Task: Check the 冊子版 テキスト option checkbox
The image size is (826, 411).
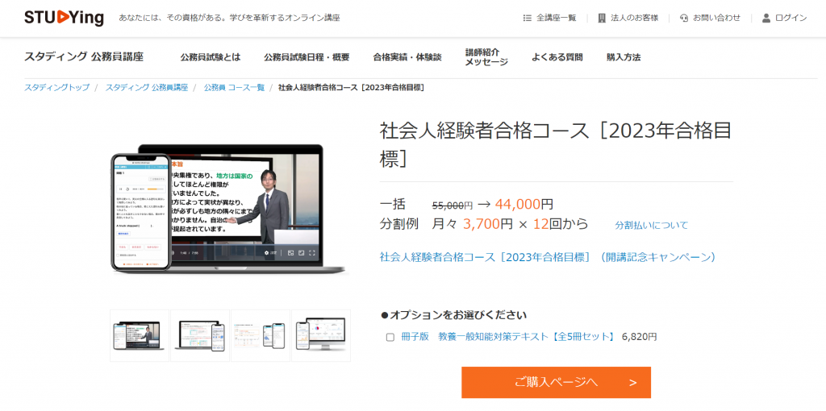Action: [390, 338]
